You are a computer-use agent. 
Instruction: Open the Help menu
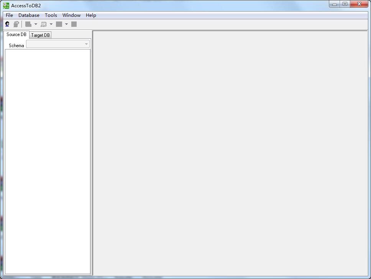pos(91,15)
